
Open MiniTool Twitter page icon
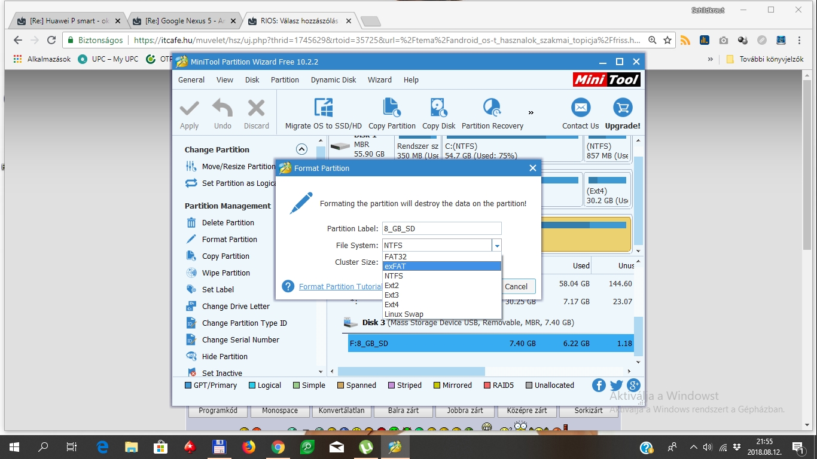click(x=617, y=385)
